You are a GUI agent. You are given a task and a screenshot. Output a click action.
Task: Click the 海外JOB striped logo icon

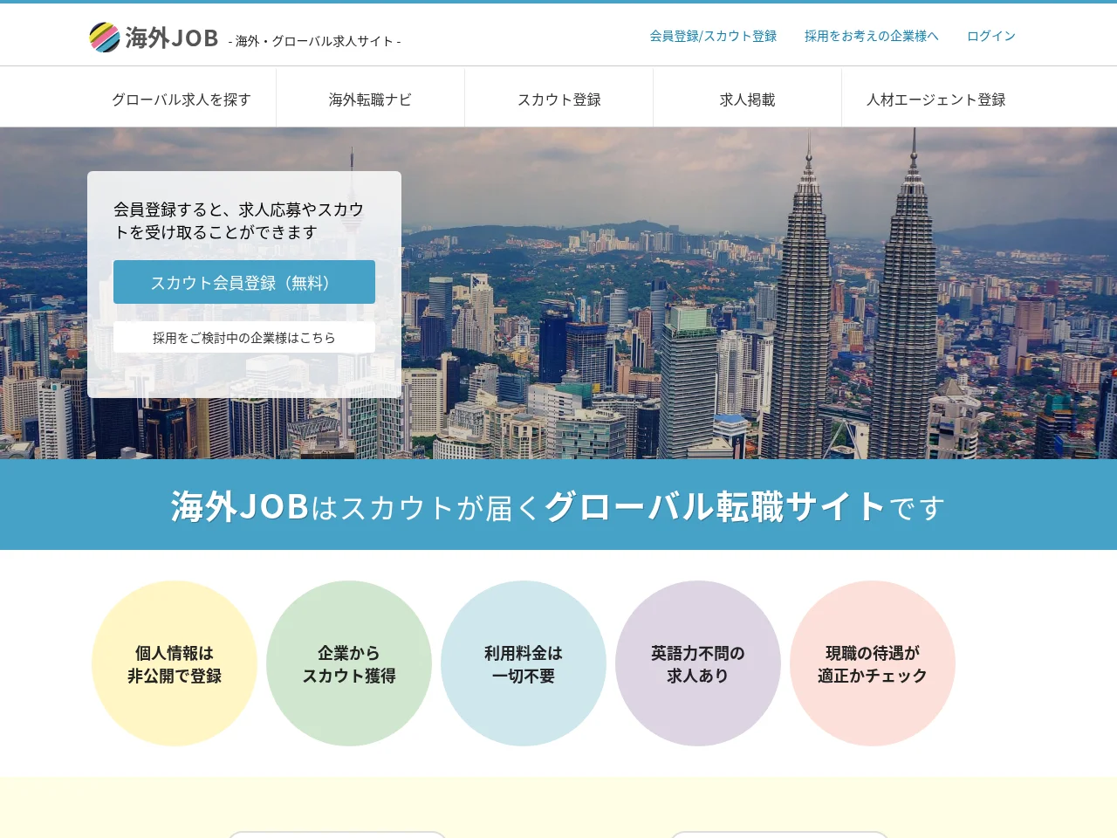[105, 38]
